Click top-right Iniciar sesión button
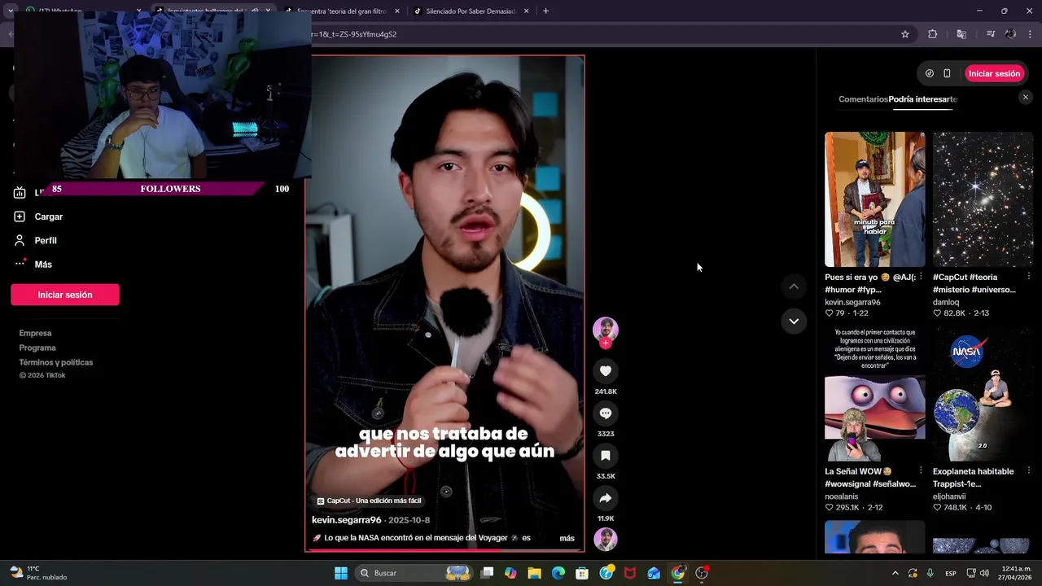This screenshot has width=1042, height=586. (994, 73)
